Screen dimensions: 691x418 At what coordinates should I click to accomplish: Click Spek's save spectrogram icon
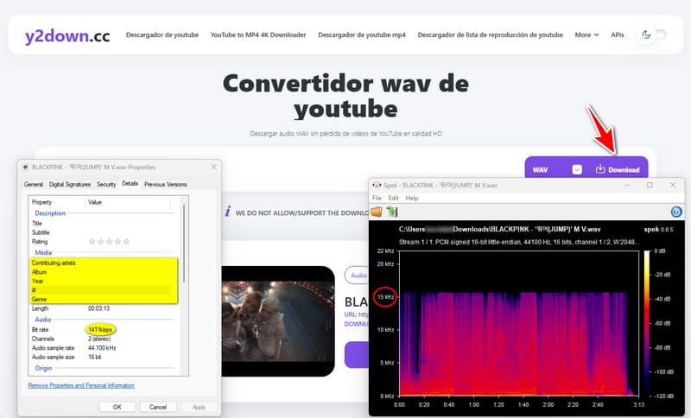click(392, 212)
